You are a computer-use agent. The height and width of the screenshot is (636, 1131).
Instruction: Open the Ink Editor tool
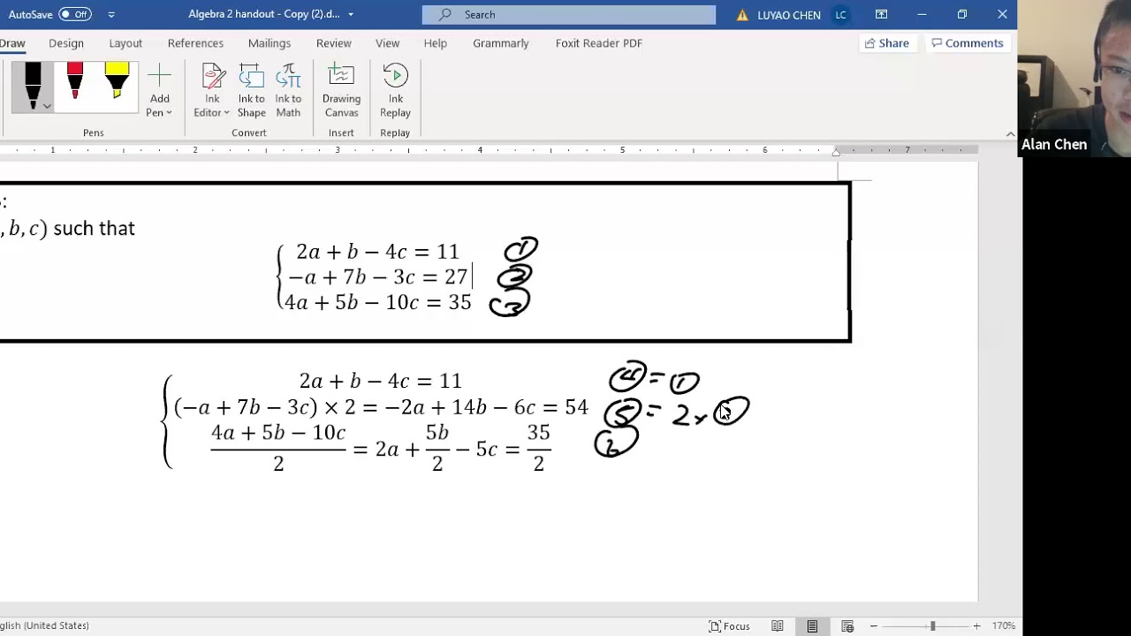[x=212, y=90]
